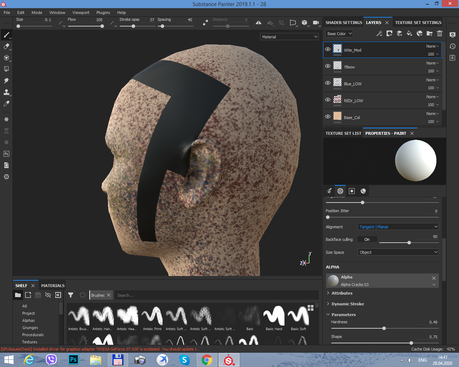This screenshot has height=367, width=459.
Task: Add a new folder in Layers
Action: (430, 33)
